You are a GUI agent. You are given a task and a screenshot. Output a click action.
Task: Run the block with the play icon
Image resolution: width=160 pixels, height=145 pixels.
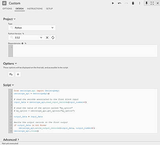[x=113, y=3]
